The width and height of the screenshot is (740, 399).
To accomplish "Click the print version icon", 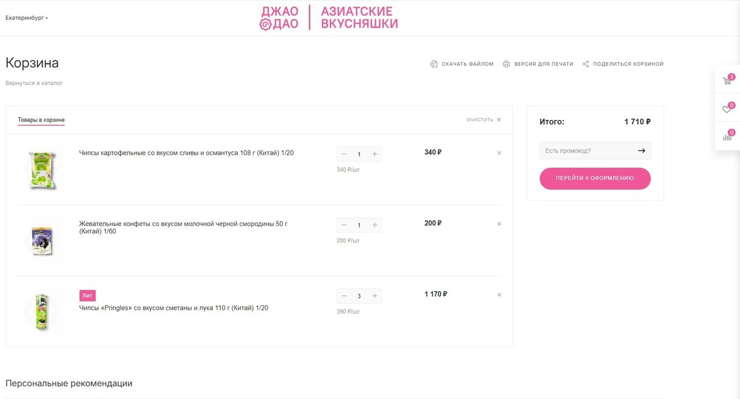I will click(506, 64).
